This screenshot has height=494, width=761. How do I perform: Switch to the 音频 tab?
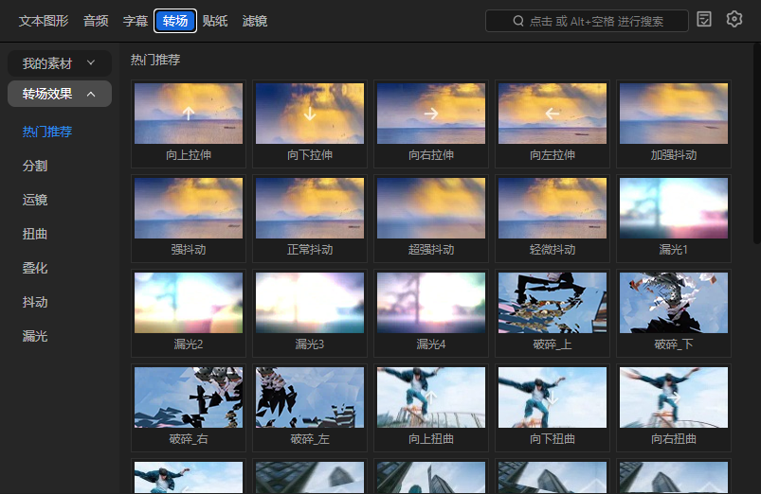[x=96, y=21]
